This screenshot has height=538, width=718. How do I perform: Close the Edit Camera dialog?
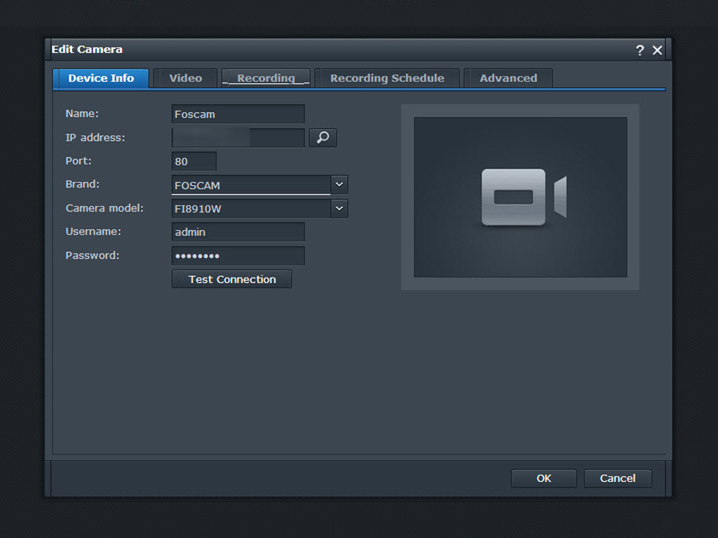[657, 50]
